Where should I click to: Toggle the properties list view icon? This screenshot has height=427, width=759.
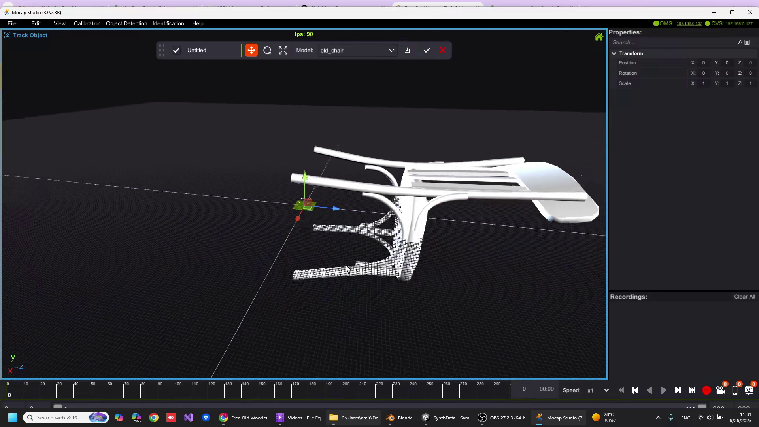[x=747, y=42]
